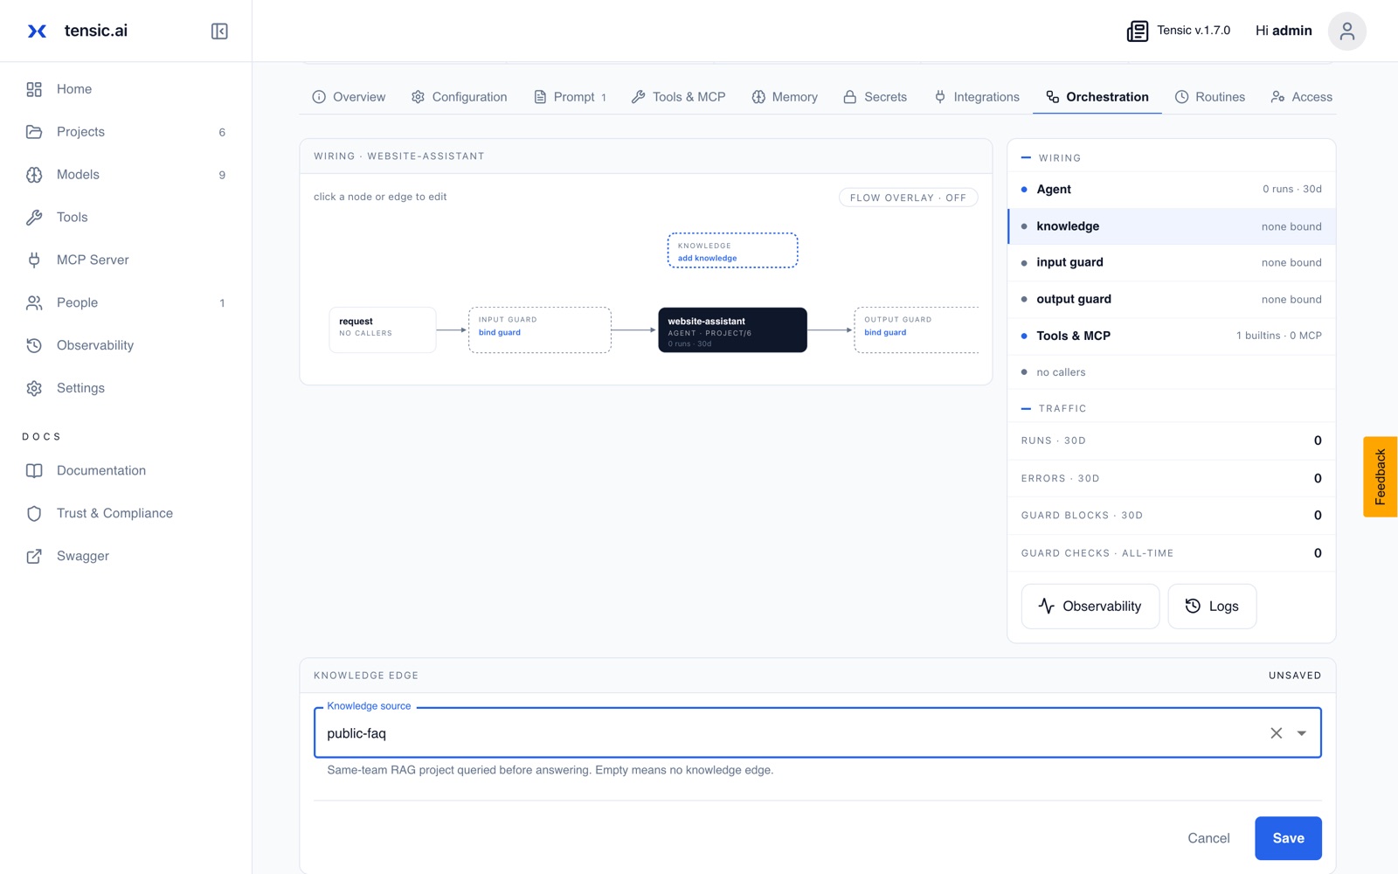The width and height of the screenshot is (1398, 874).
Task: Open the Configuration tab
Action: pos(459,97)
